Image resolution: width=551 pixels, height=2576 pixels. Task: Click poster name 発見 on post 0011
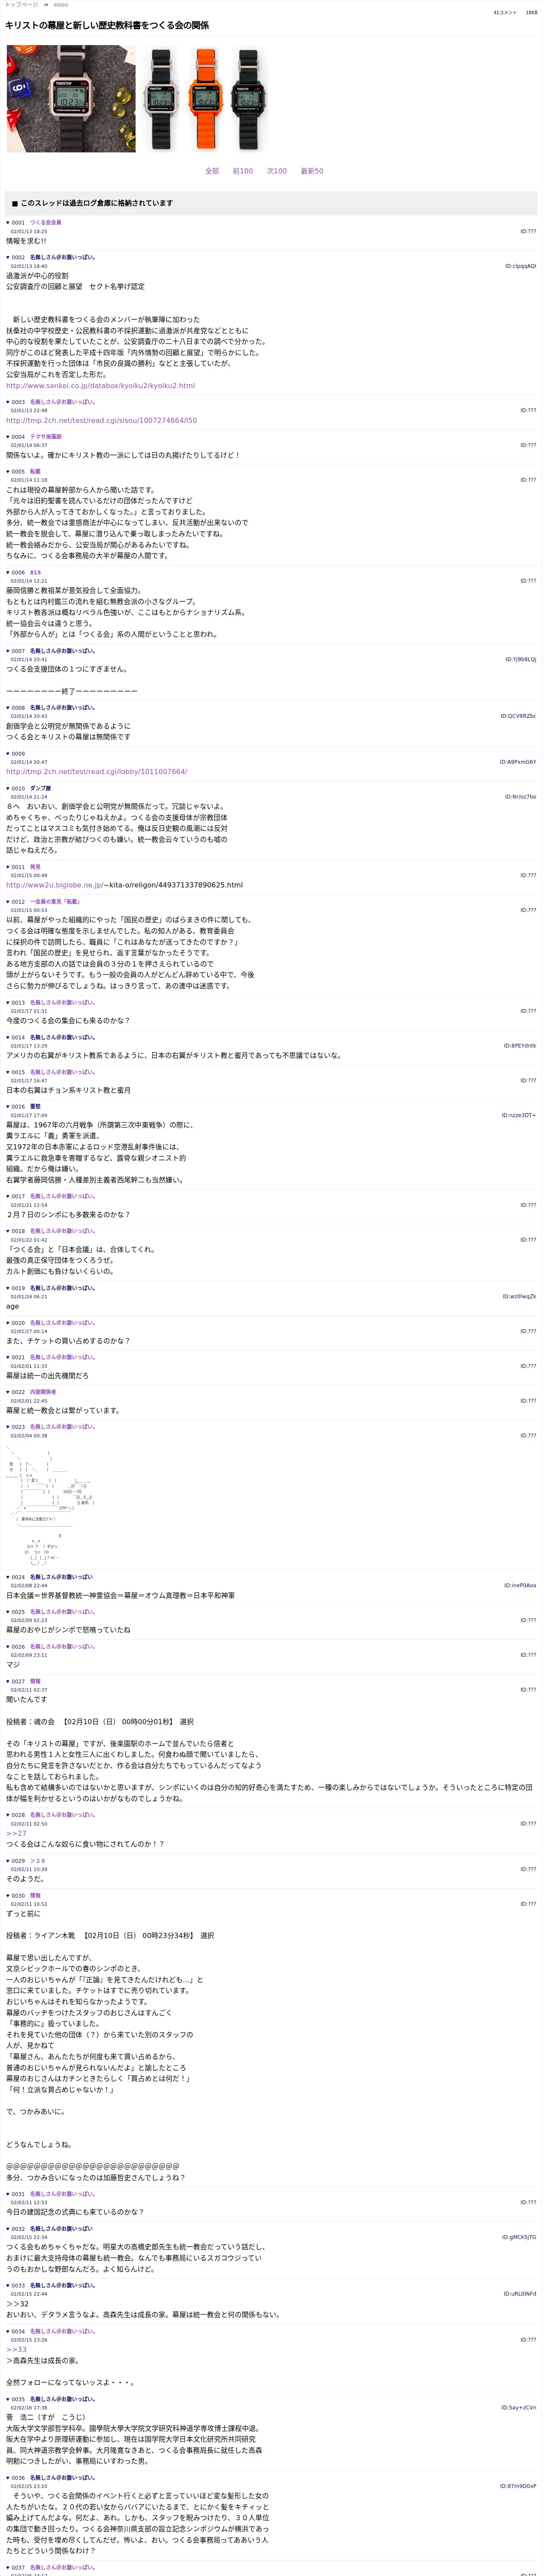pyautogui.click(x=35, y=867)
